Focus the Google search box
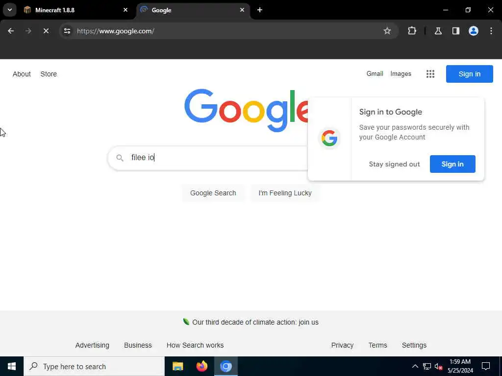The image size is (502, 376). coord(208,158)
